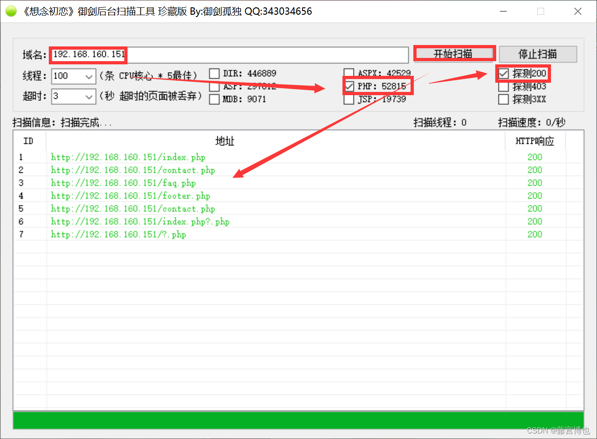The image size is (597, 439).
Task: Minimize the scanner window
Action: [504, 11]
